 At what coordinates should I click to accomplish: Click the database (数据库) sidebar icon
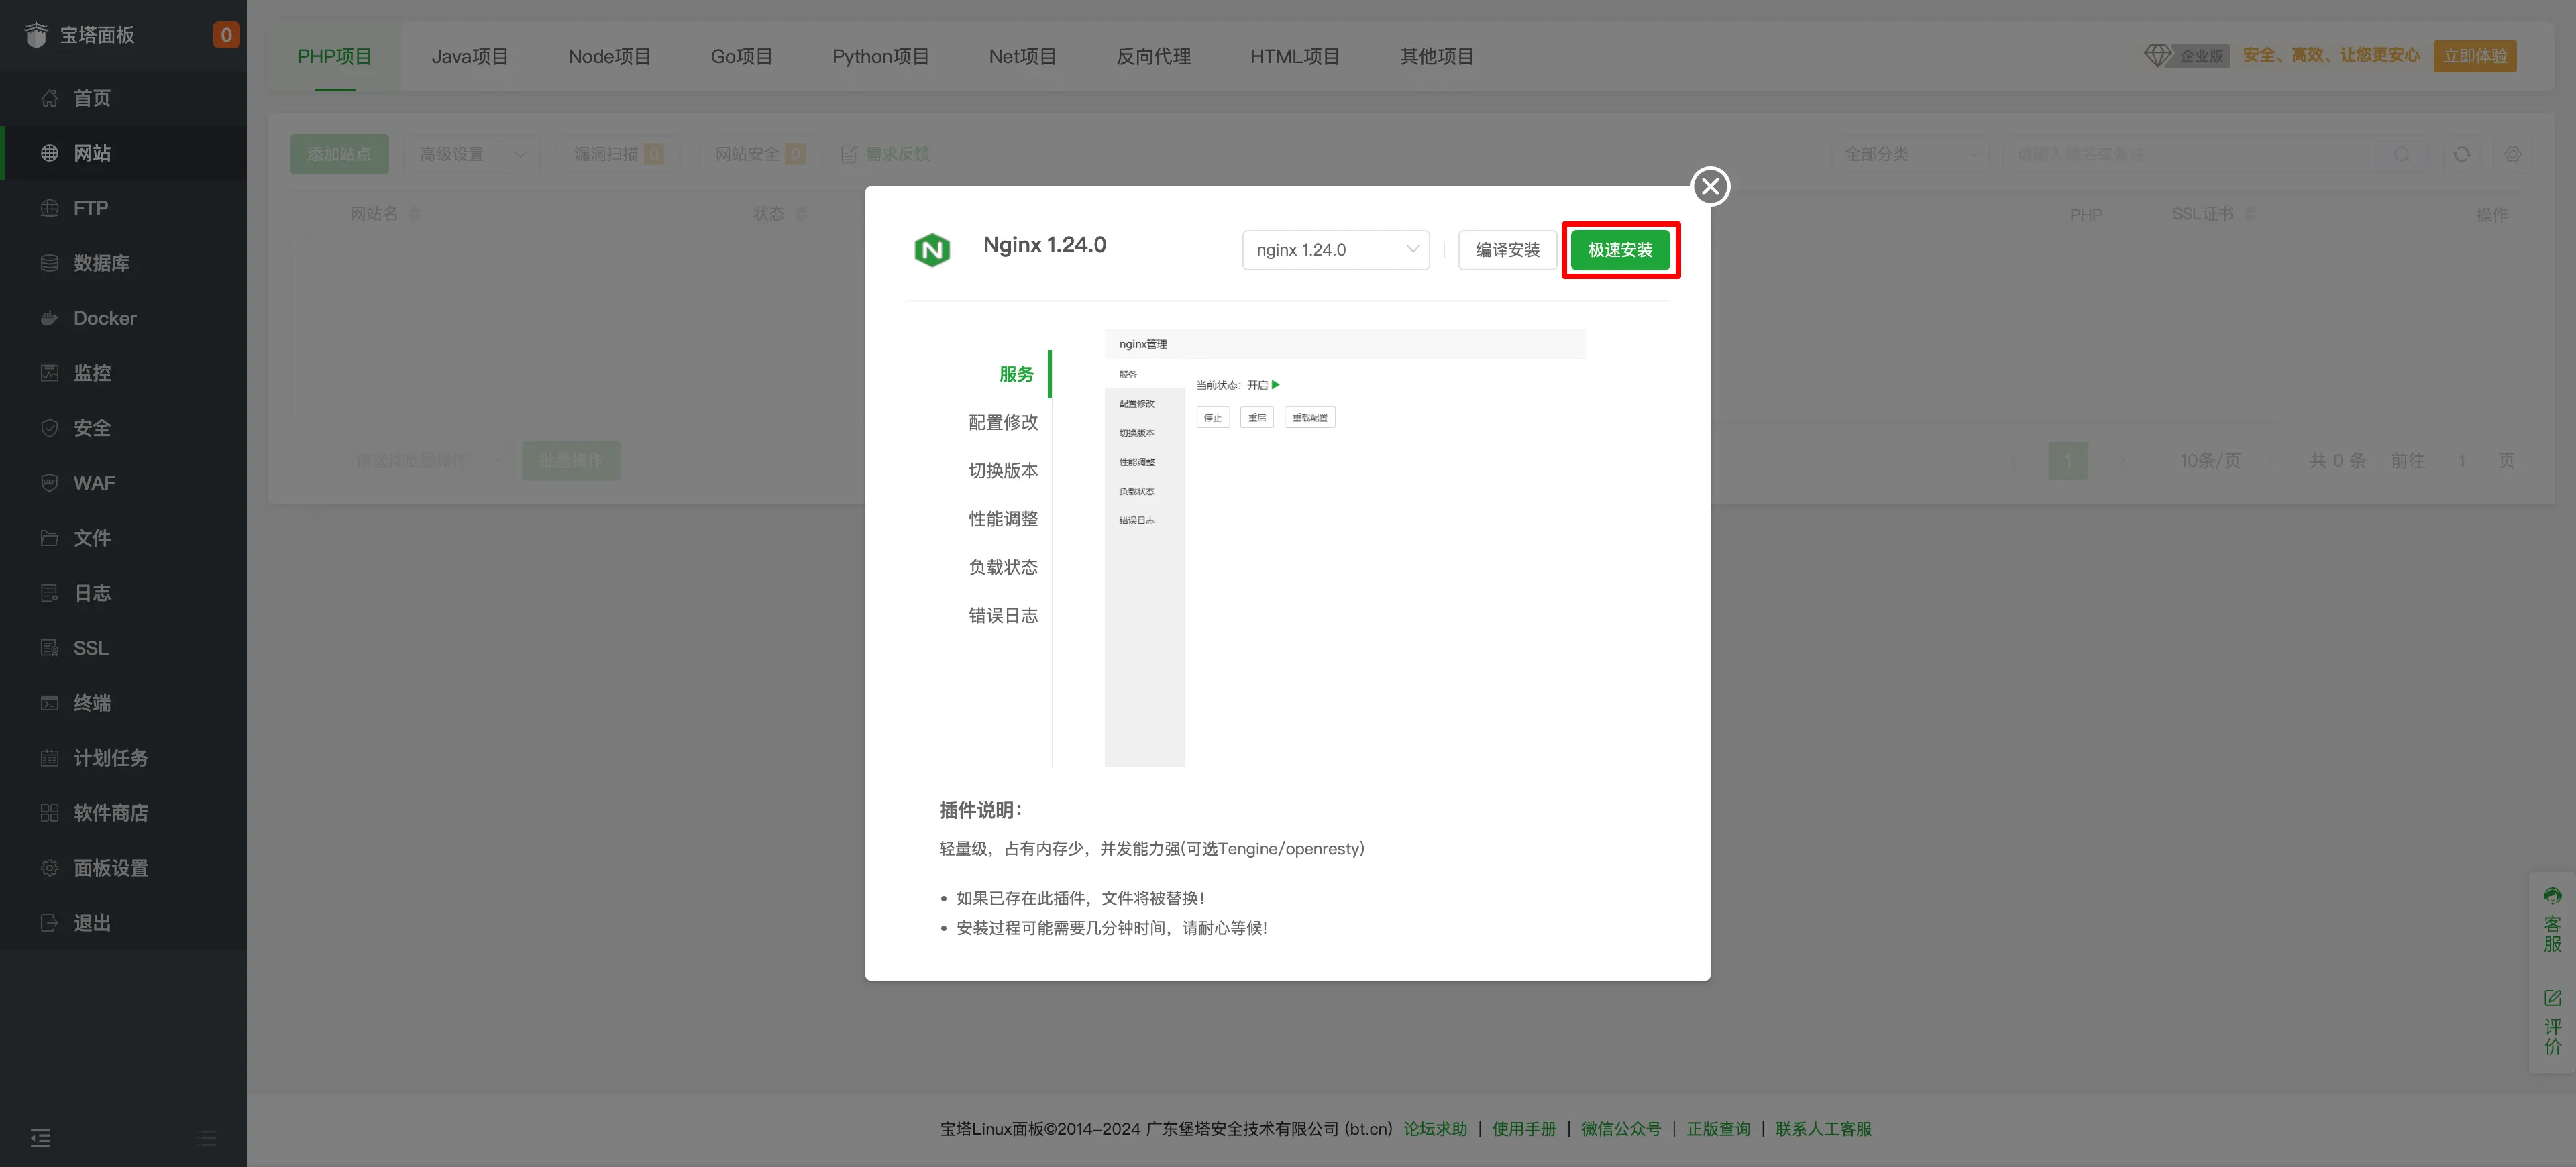coord(49,263)
